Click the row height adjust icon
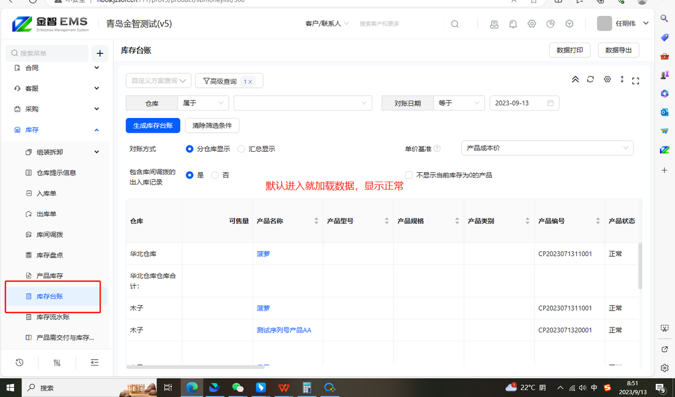The width and height of the screenshot is (675, 397). [622, 80]
